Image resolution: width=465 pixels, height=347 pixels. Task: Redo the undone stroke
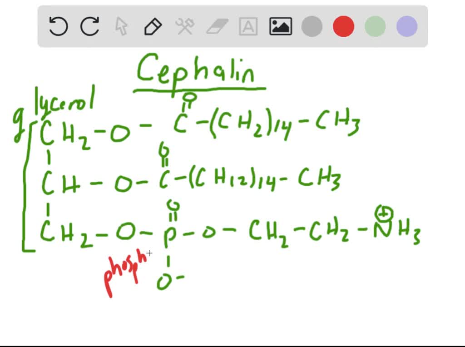coord(90,26)
